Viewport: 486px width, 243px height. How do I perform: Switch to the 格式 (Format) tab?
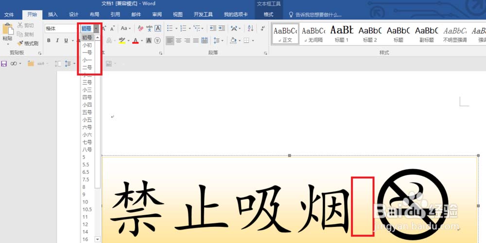pyautogui.click(x=268, y=14)
